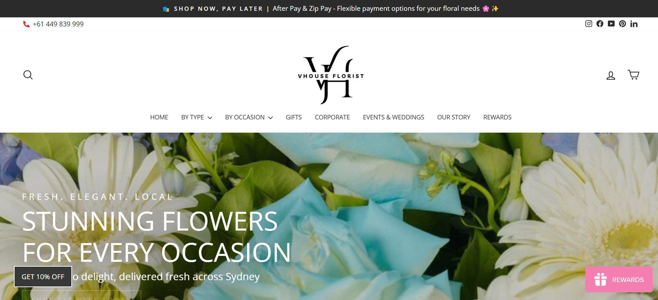Open the YouTube channel icon
The image size is (658, 300).
click(611, 24)
